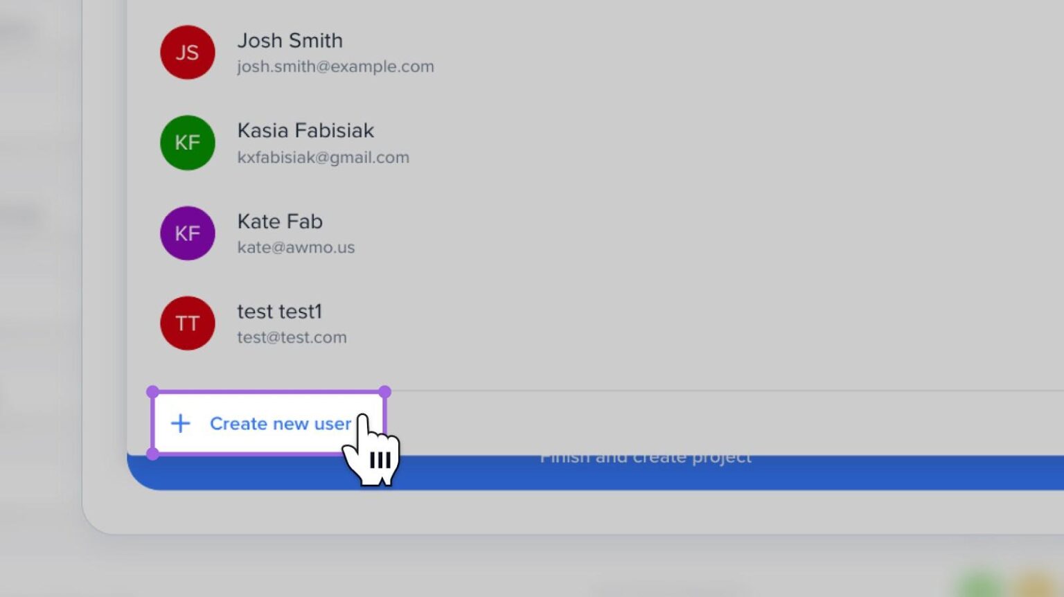Screen dimensions: 1064x597
Task: Click the plus icon beside Create new user
Action: tap(181, 423)
